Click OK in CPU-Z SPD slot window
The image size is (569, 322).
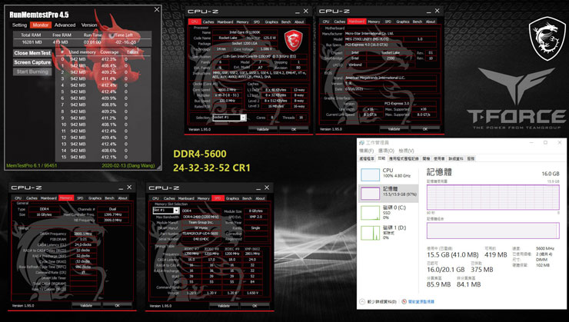click(x=255, y=306)
